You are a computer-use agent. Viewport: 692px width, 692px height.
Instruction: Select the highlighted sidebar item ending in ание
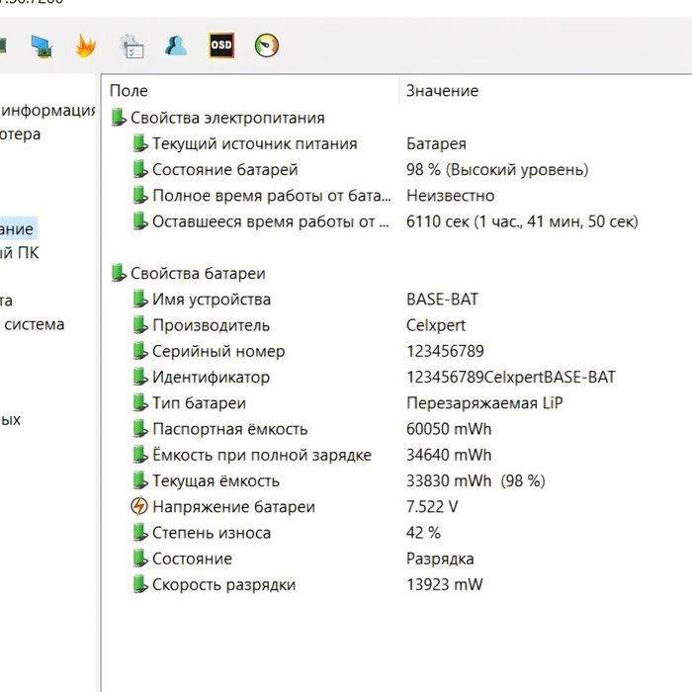click(17, 228)
